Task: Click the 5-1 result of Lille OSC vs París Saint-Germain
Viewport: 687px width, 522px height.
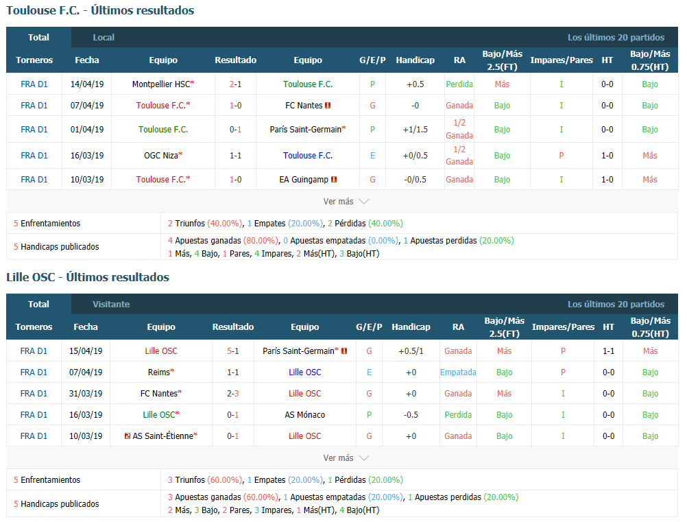Action: coord(232,351)
